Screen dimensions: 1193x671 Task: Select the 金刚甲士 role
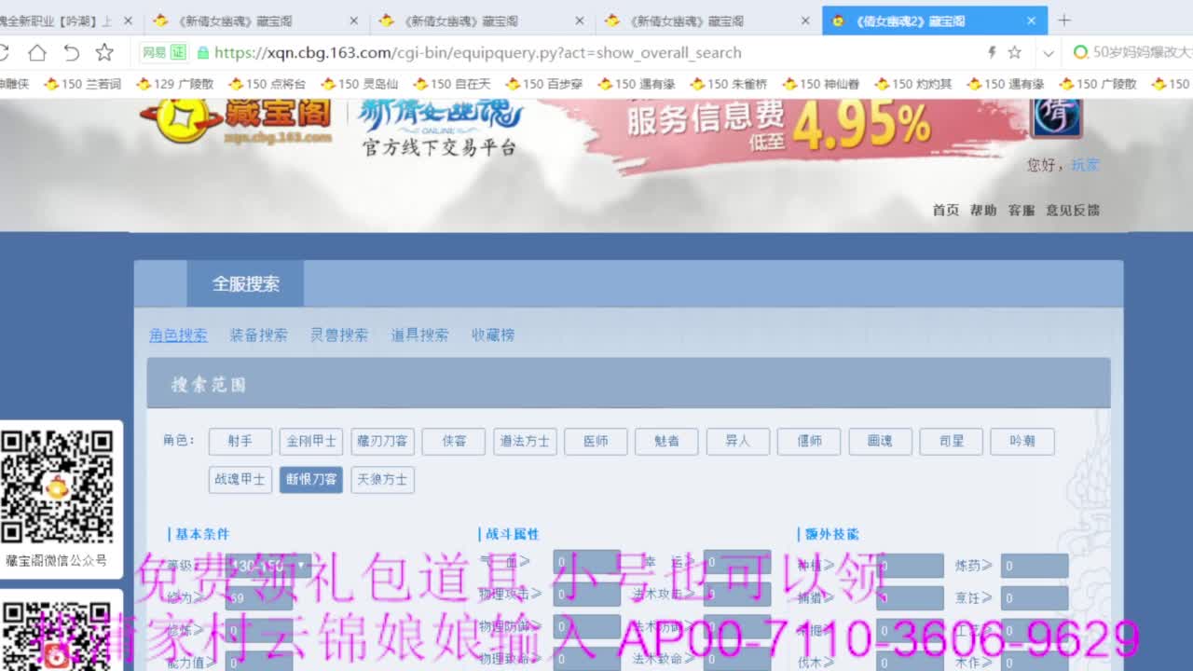pyautogui.click(x=311, y=441)
